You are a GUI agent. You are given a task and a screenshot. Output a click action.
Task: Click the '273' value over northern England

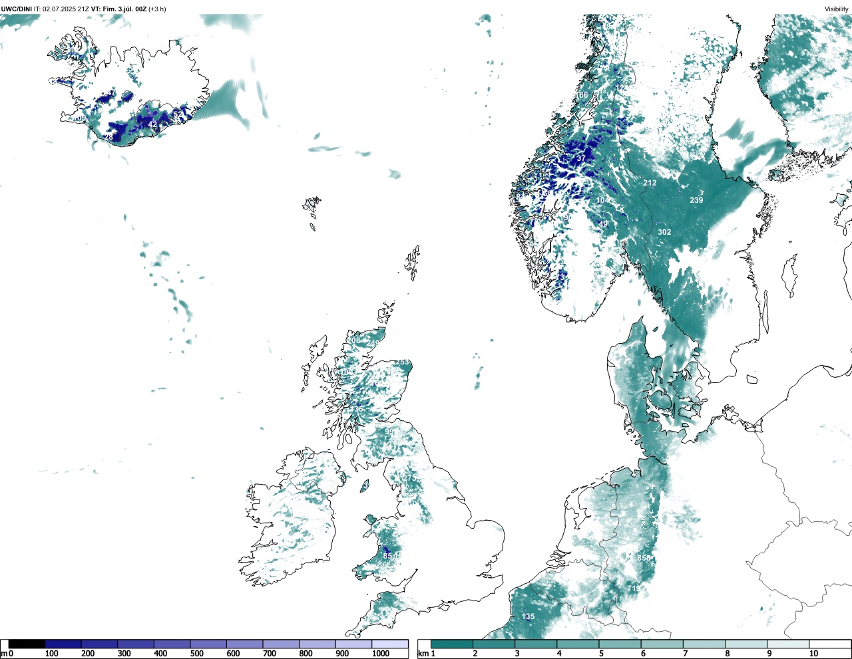[x=409, y=478]
